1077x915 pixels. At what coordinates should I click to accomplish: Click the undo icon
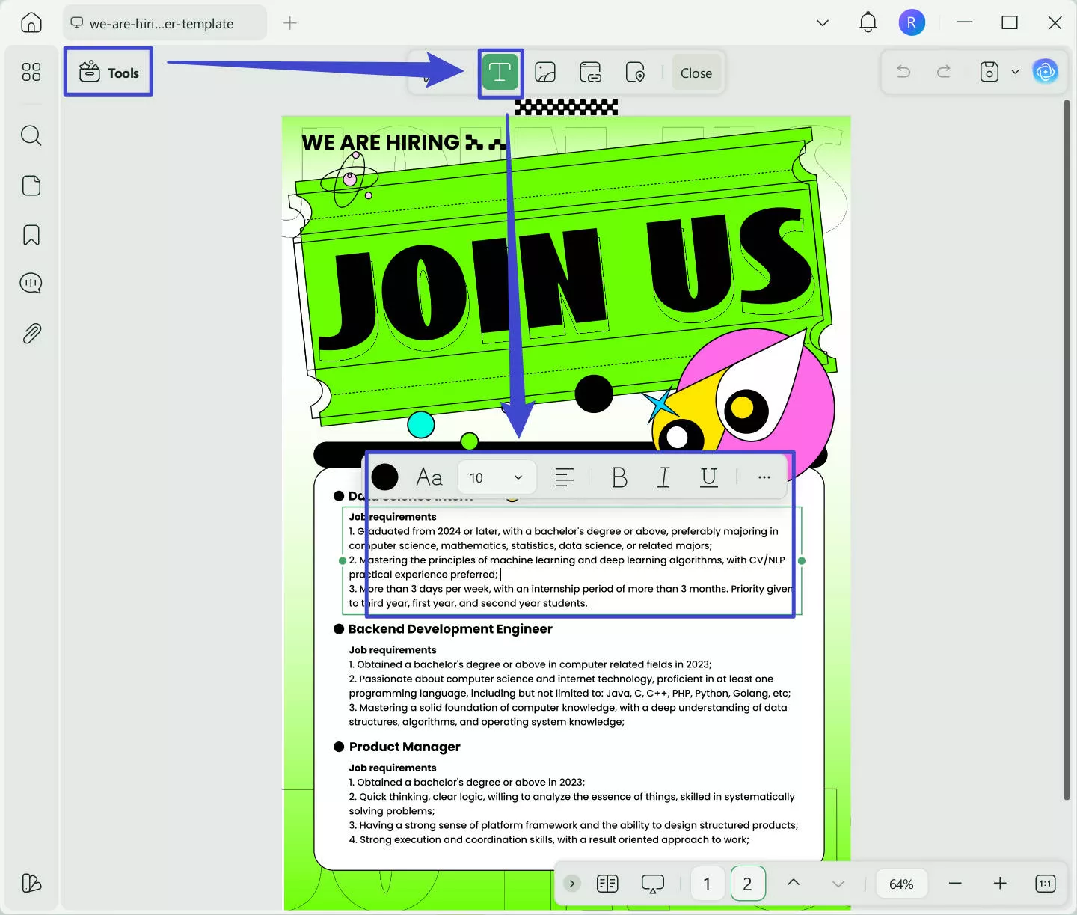pos(903,71)
